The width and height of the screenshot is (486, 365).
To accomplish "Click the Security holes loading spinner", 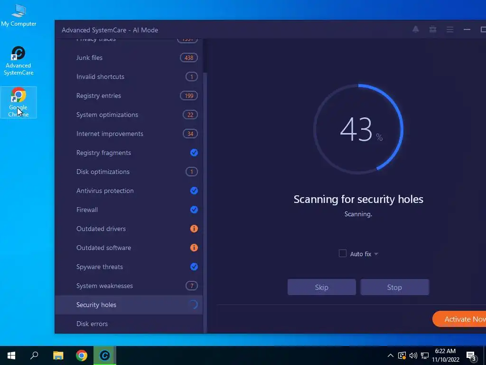I will (194, 305).
